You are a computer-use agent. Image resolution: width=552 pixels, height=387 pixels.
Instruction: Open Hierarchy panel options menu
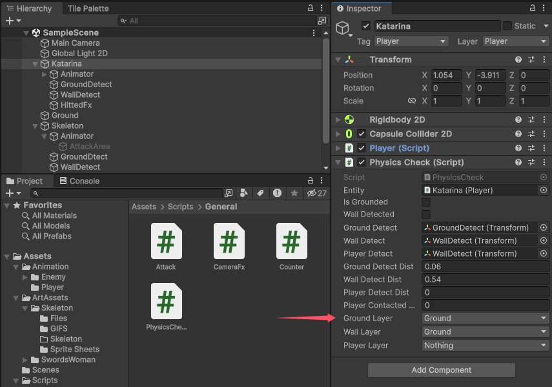tap(322, 8)
